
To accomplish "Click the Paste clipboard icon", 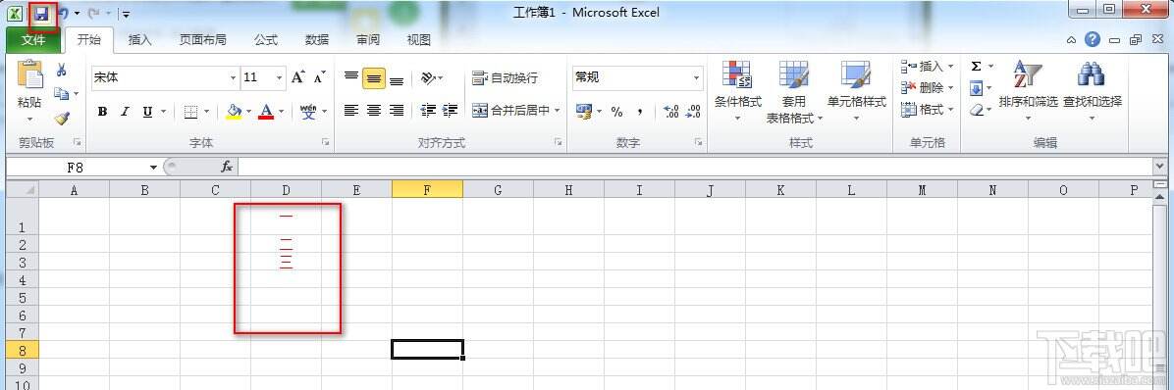I will (x=30, y=75).
